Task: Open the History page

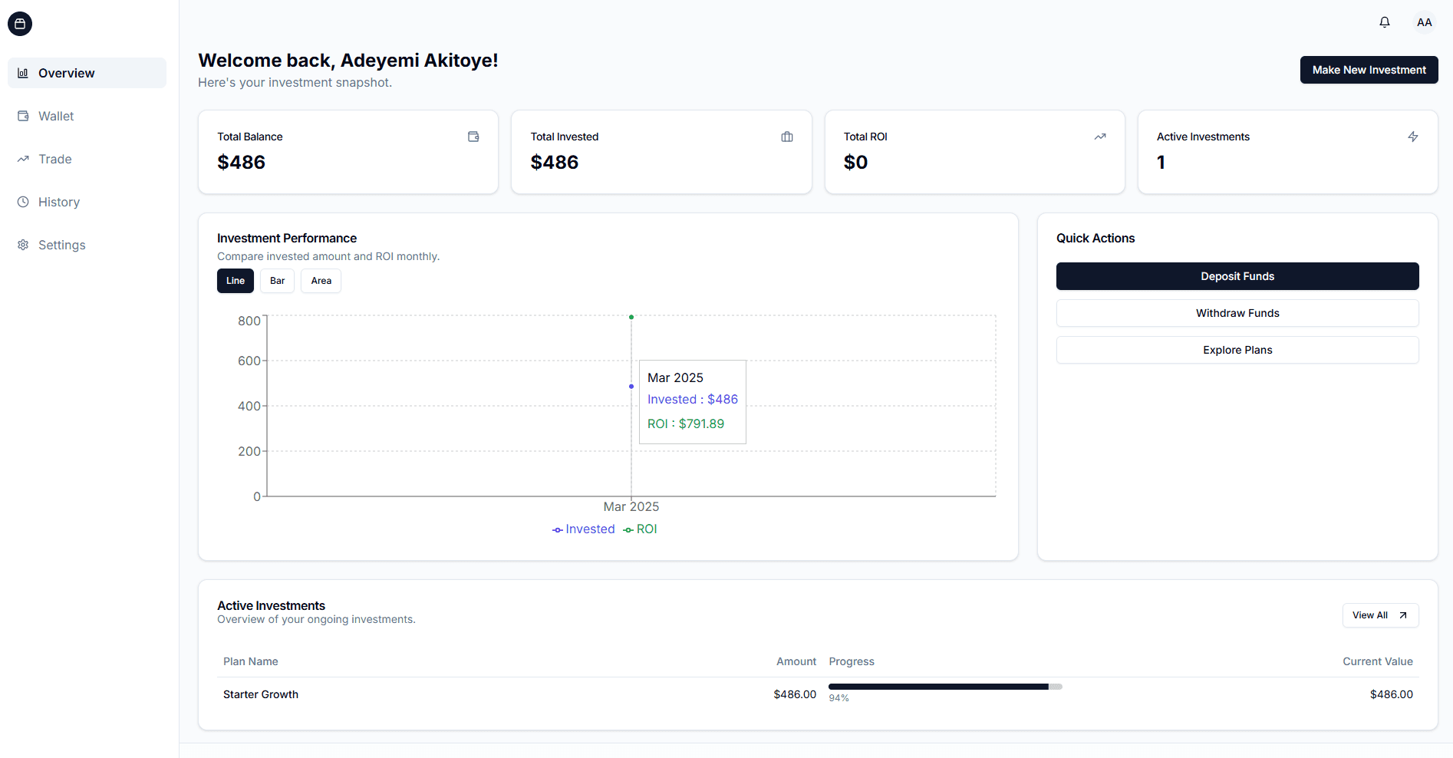Action: tap(87, 202)
